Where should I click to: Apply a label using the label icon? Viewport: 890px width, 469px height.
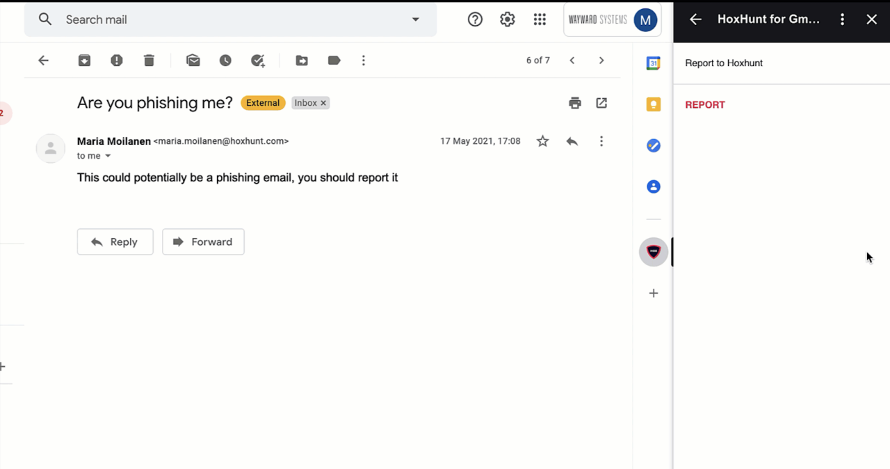coord(334,61)
